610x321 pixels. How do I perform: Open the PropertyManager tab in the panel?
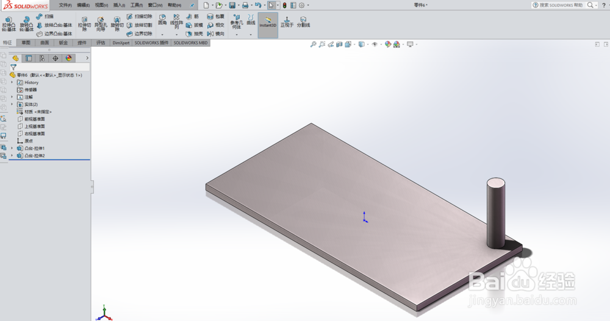pos(29,58)
